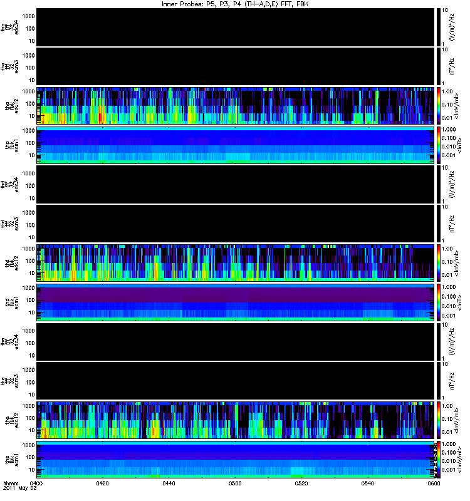Image resolution: width=470 pixels, height=501 pixels.
Task: Click the tha fbk scm1 spectrogram panel
Action: (x=236, y=145)
